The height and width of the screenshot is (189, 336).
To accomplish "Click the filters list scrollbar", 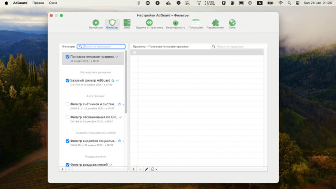I will pos(126,82).
